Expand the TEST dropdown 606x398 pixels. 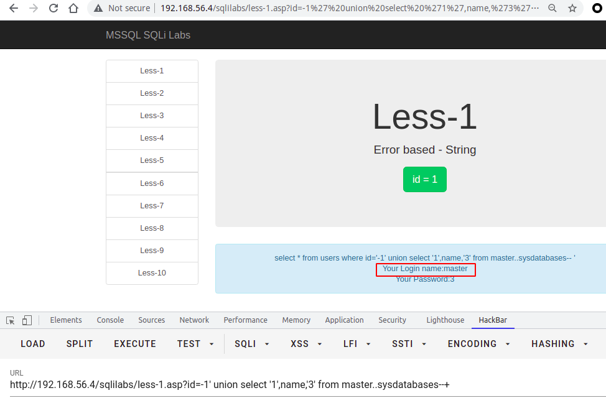click(195, 344)
